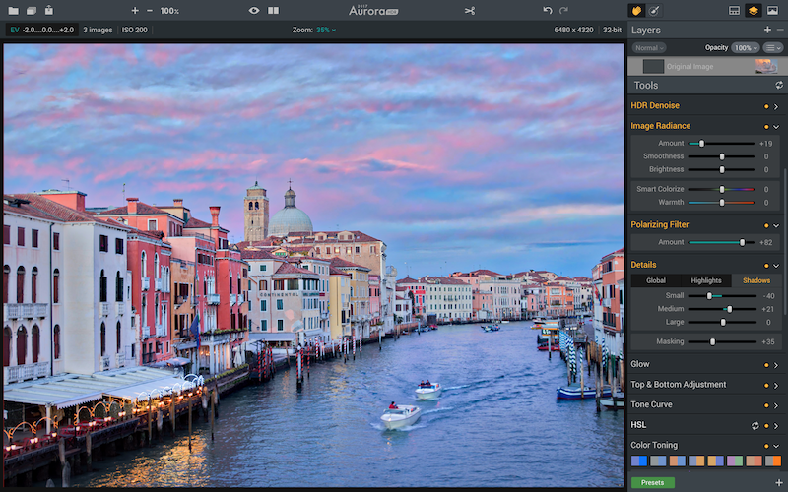
Task: Collapse the Color Toning section
Action: point(776,446)
